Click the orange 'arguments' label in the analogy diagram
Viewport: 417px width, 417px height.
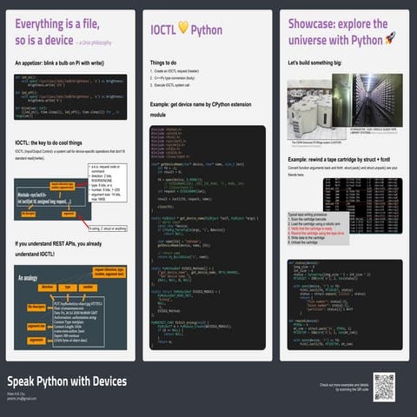36,340
